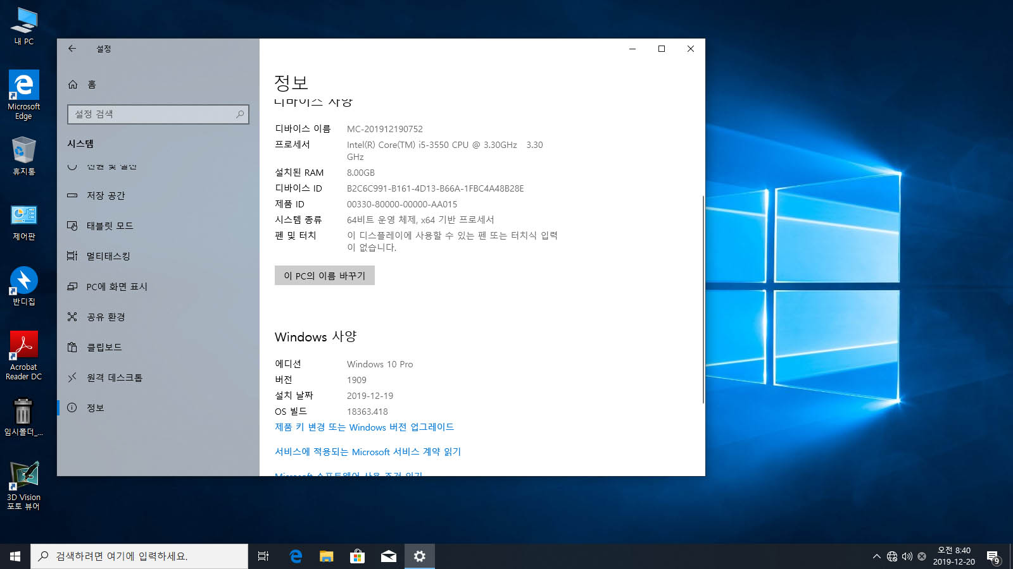Click the taskbar search box
The height and width of the screenshot is (569, 1013).
(139, 556)
